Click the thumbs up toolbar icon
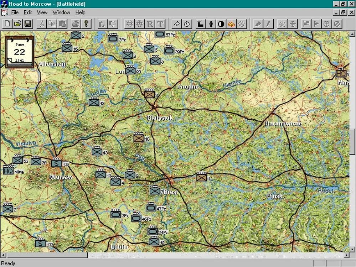The width and height of the screenshot is (356, 267). pyautogui.click(x=102, y=24)
